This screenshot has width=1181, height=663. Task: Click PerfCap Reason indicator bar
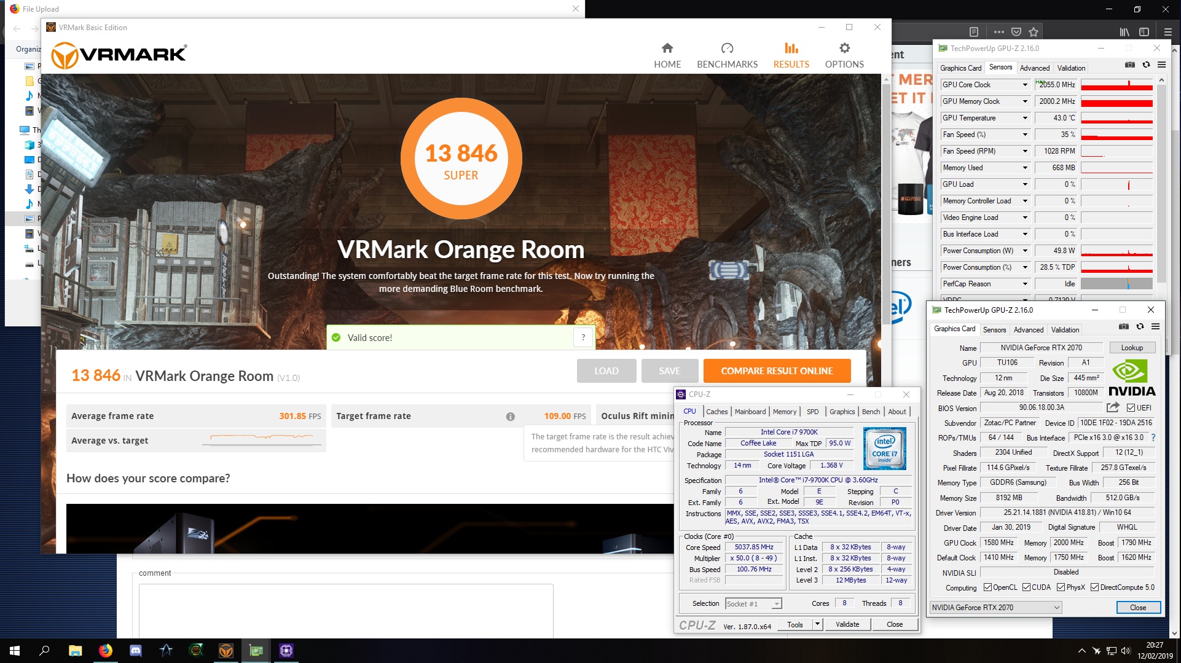click(1116, 284)
